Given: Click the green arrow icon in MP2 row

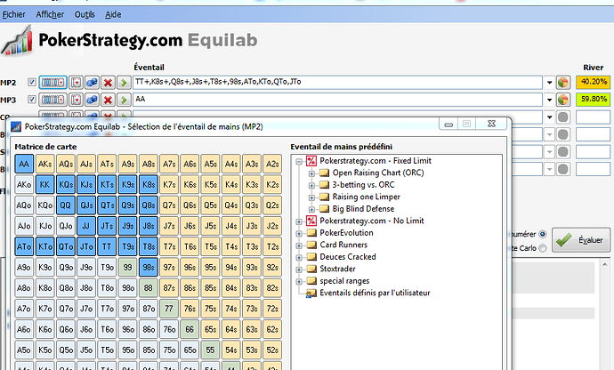Looking at the screenshot, I should tap(124, 83).
